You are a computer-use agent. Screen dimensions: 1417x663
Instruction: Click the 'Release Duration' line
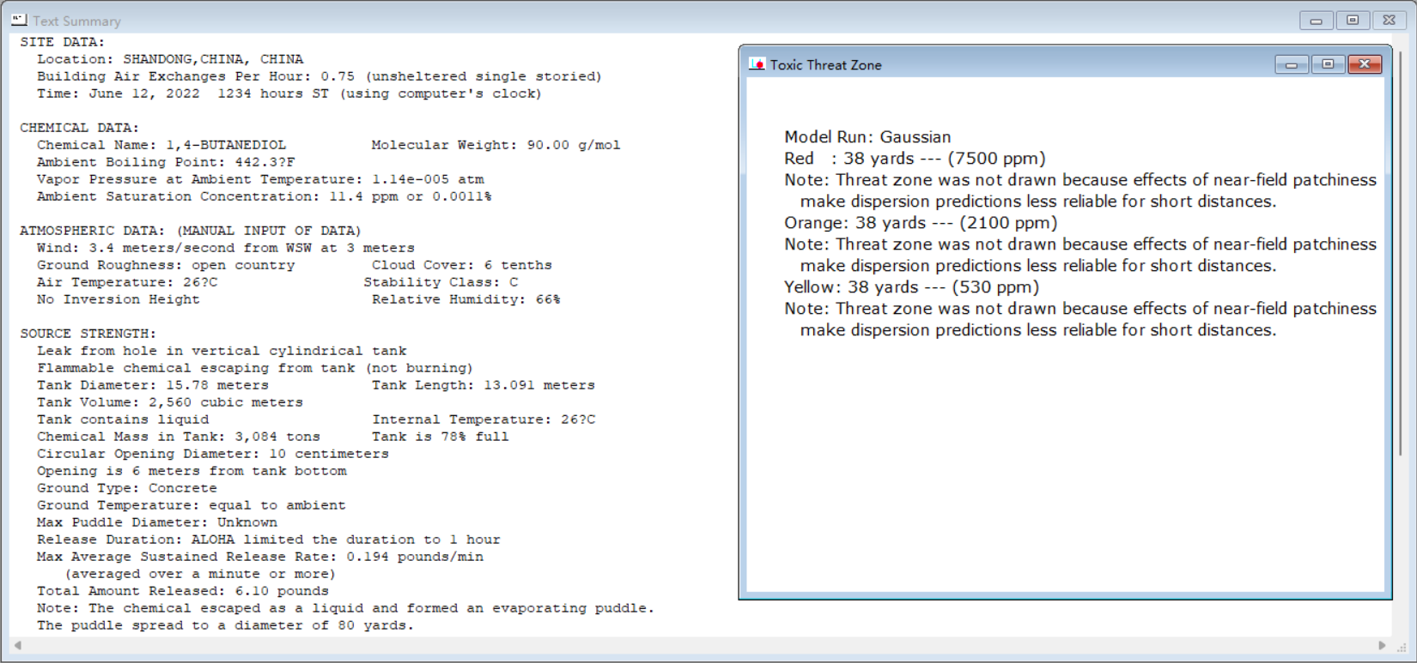point(269,539)
